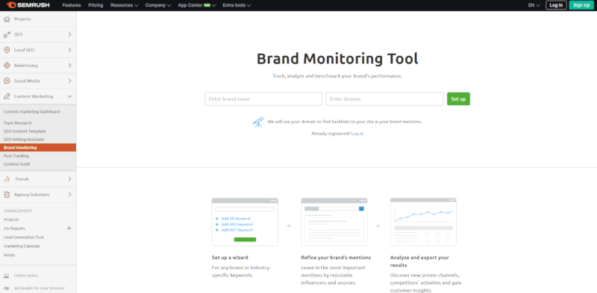Select Content Audit in sidebar
The image size is (597, 293).
16,164
